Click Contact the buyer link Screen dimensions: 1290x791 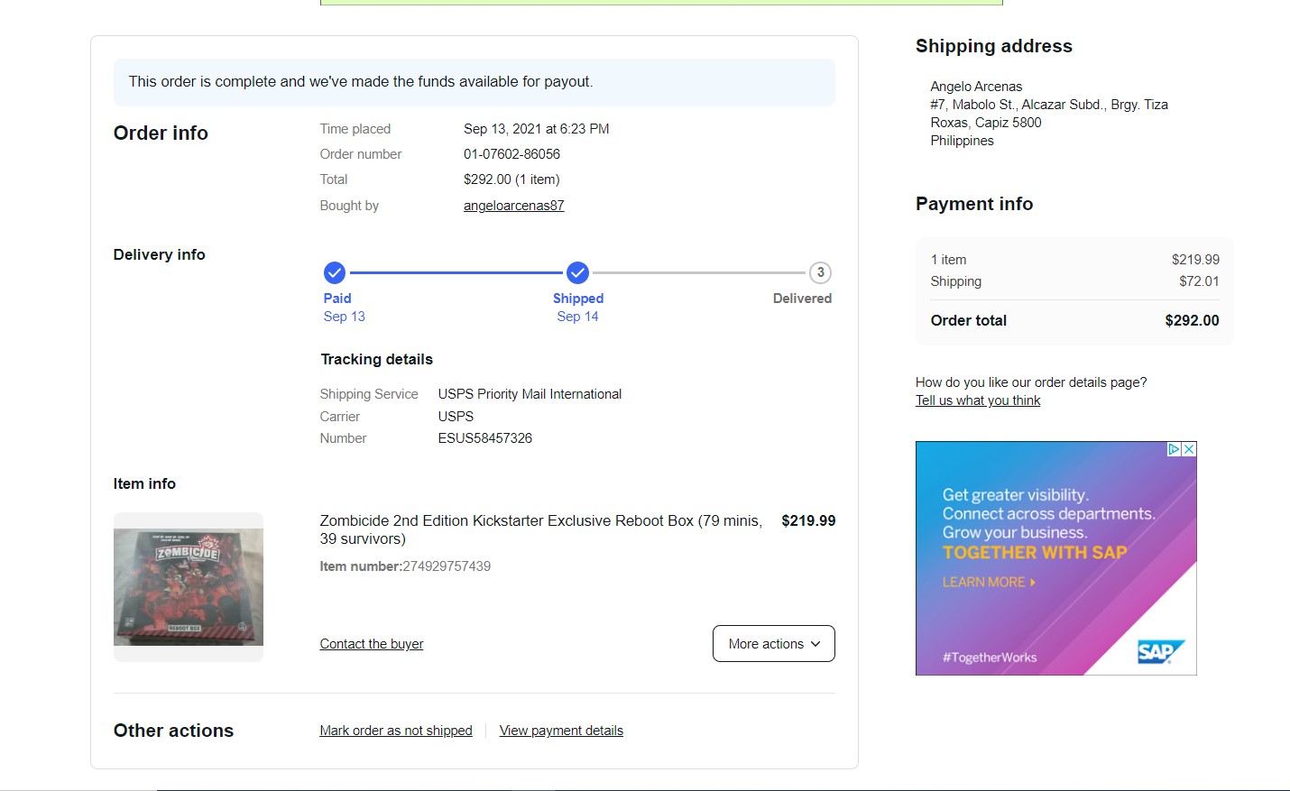(x=371, y=644)
